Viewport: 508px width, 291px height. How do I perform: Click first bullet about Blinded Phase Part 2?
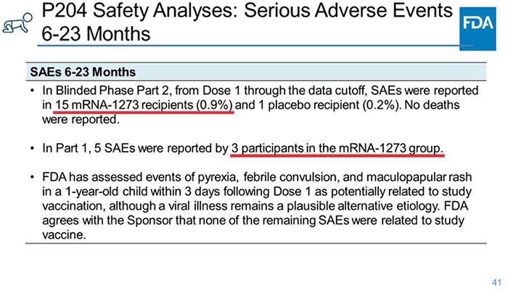(256, 104)
